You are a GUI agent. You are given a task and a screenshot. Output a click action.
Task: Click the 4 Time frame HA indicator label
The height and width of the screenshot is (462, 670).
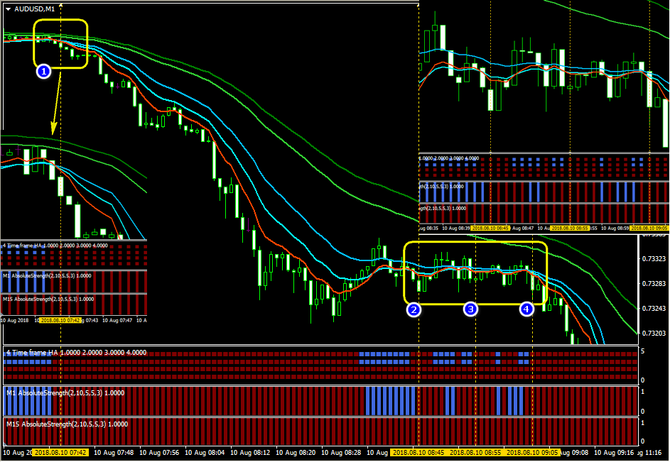coord(76,352)
